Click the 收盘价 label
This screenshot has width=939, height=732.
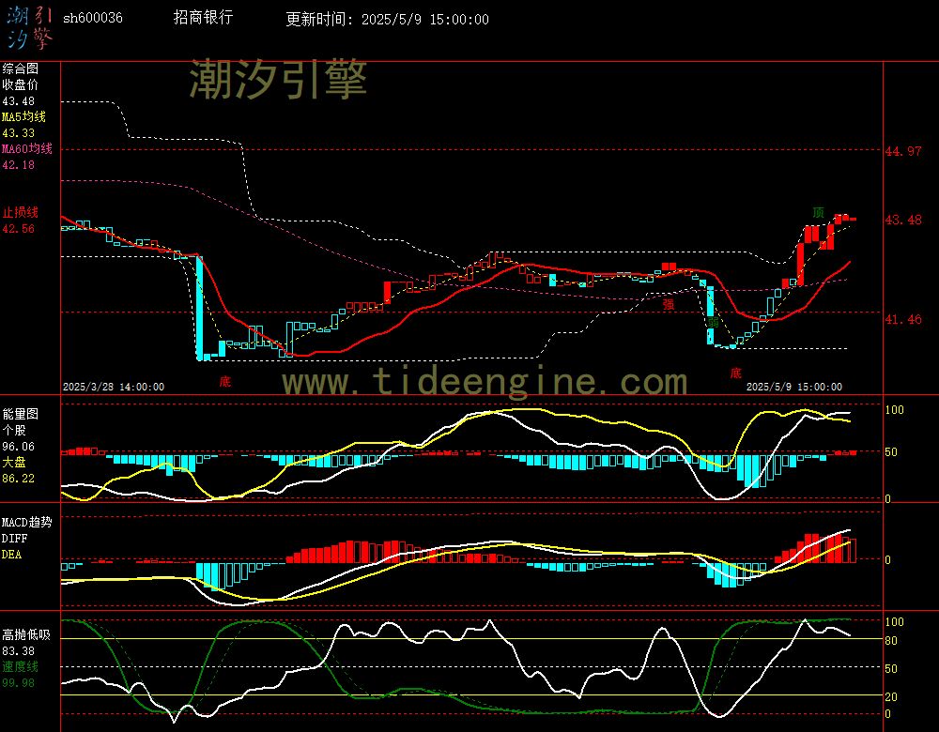pyautogui.click(x=20, y=84)
